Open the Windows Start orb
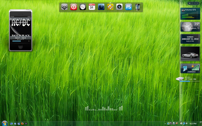This screenshot has height=126, width=202. (5, 123)
